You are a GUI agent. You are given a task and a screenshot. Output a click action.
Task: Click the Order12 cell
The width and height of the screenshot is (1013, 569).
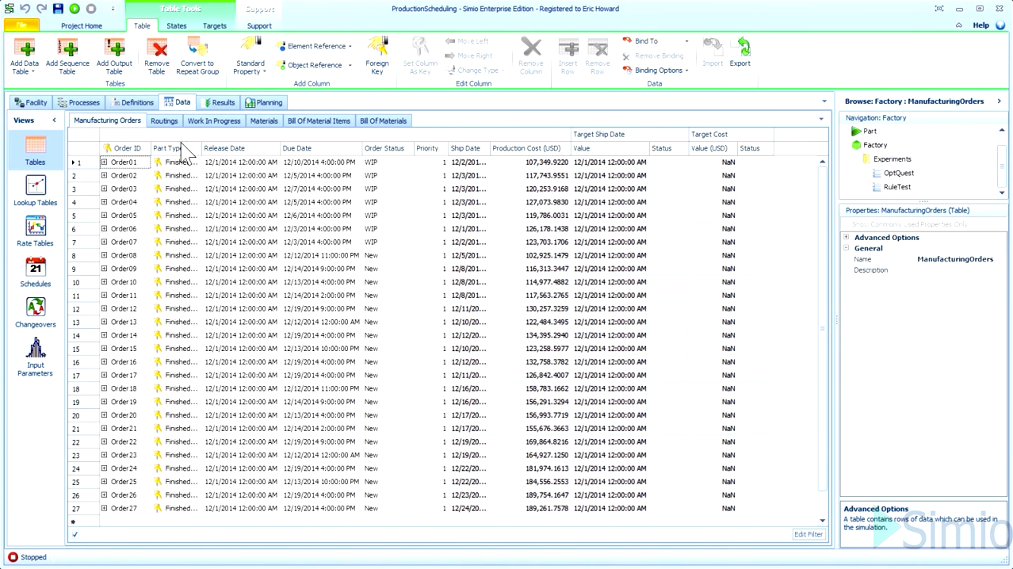click(x=124, y=309)
